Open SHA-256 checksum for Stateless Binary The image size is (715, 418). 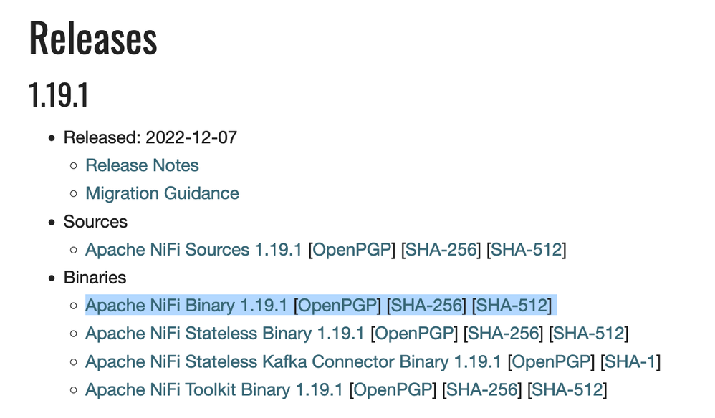(x=504, y=334)
